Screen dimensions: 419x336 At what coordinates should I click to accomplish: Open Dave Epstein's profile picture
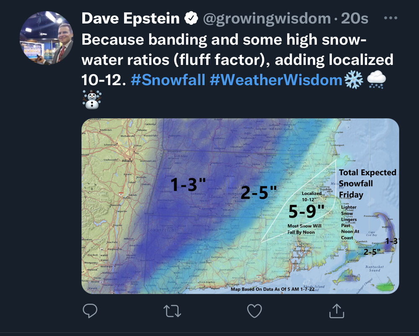47,38
